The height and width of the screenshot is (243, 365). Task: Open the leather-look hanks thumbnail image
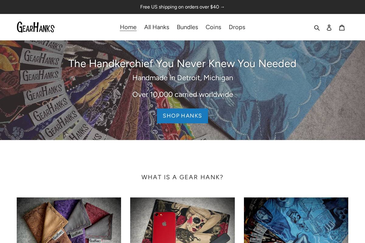[69, 220]
